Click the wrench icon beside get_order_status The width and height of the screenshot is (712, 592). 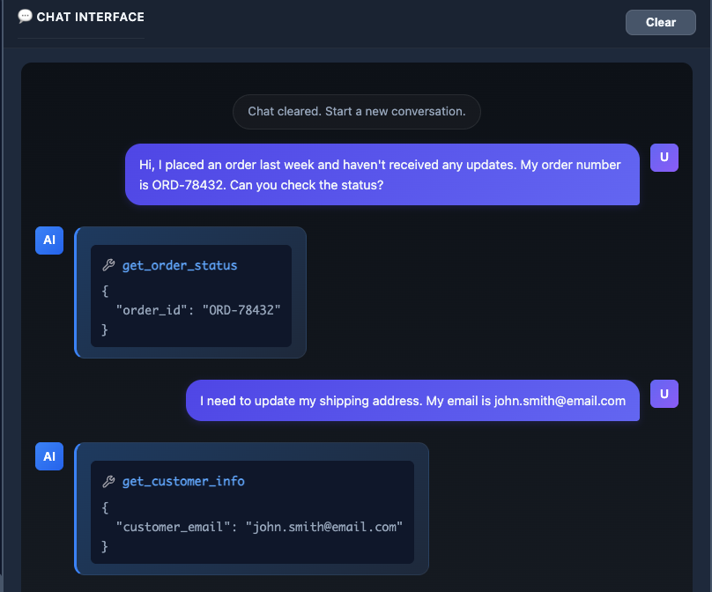tap(109, 265)
